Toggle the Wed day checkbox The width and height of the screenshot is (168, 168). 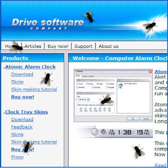[x=95, y=109]
